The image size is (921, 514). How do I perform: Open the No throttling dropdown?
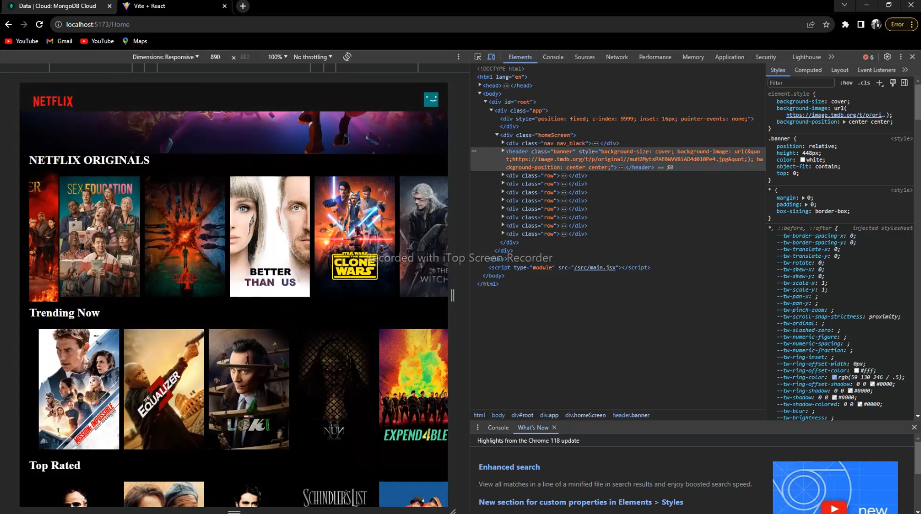312,57
